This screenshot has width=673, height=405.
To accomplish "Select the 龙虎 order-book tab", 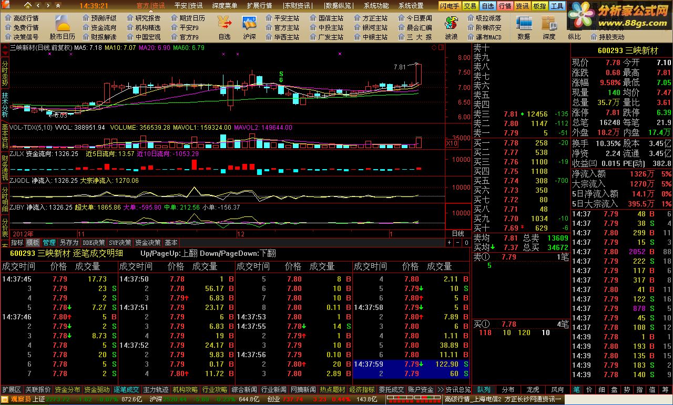I will coord(533,390).
